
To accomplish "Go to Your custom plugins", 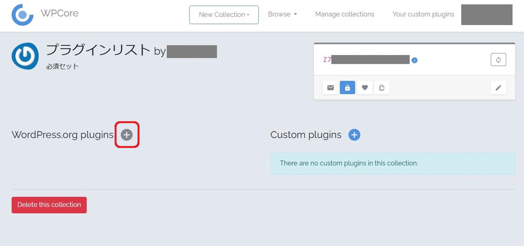I will (x=423, y=14).
